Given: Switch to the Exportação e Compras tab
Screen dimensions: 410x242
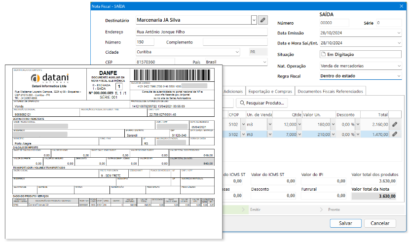Looking at the screenshot, I should (270, 91).
